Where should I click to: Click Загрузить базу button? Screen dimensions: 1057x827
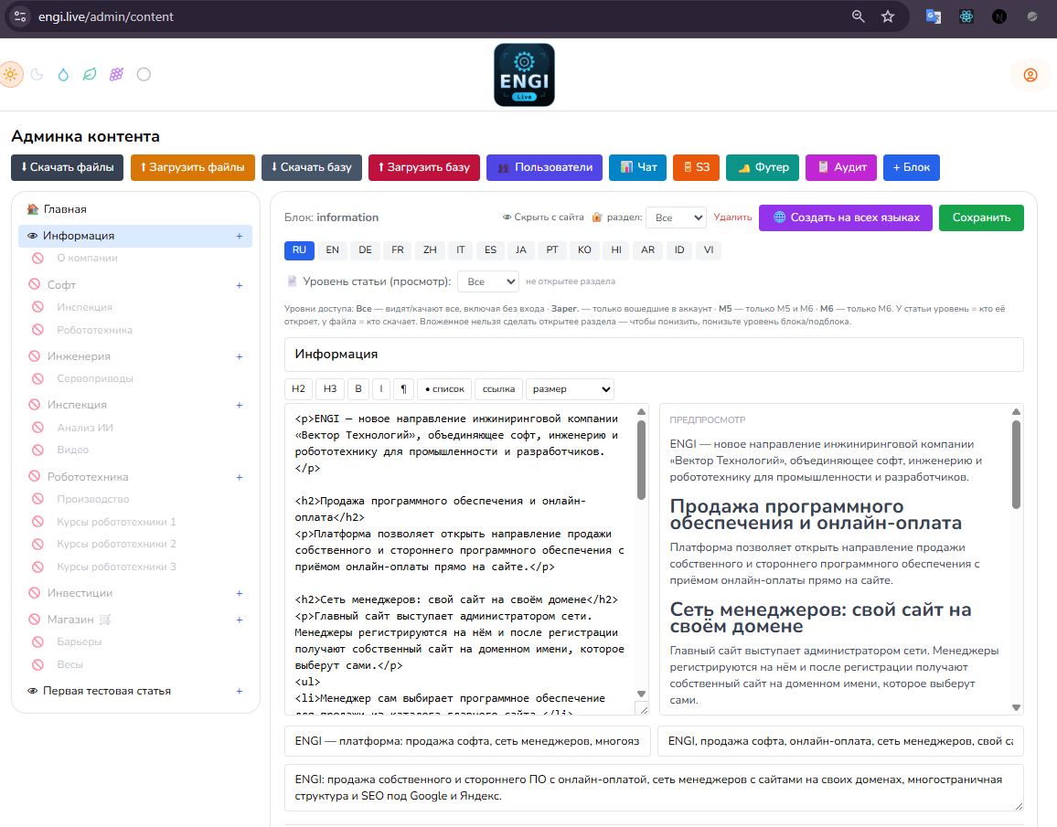(x=424, y=168)
